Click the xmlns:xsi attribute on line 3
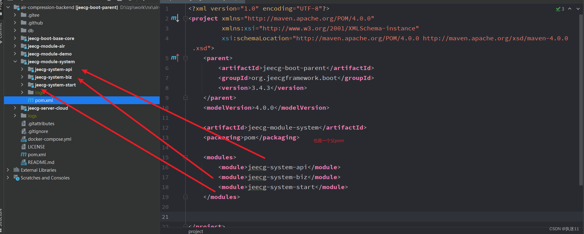This screenshot has width=584, height=234. [x=320, y=28]
